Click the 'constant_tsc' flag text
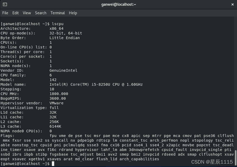The image size is (237, 167). click(134, 140)
